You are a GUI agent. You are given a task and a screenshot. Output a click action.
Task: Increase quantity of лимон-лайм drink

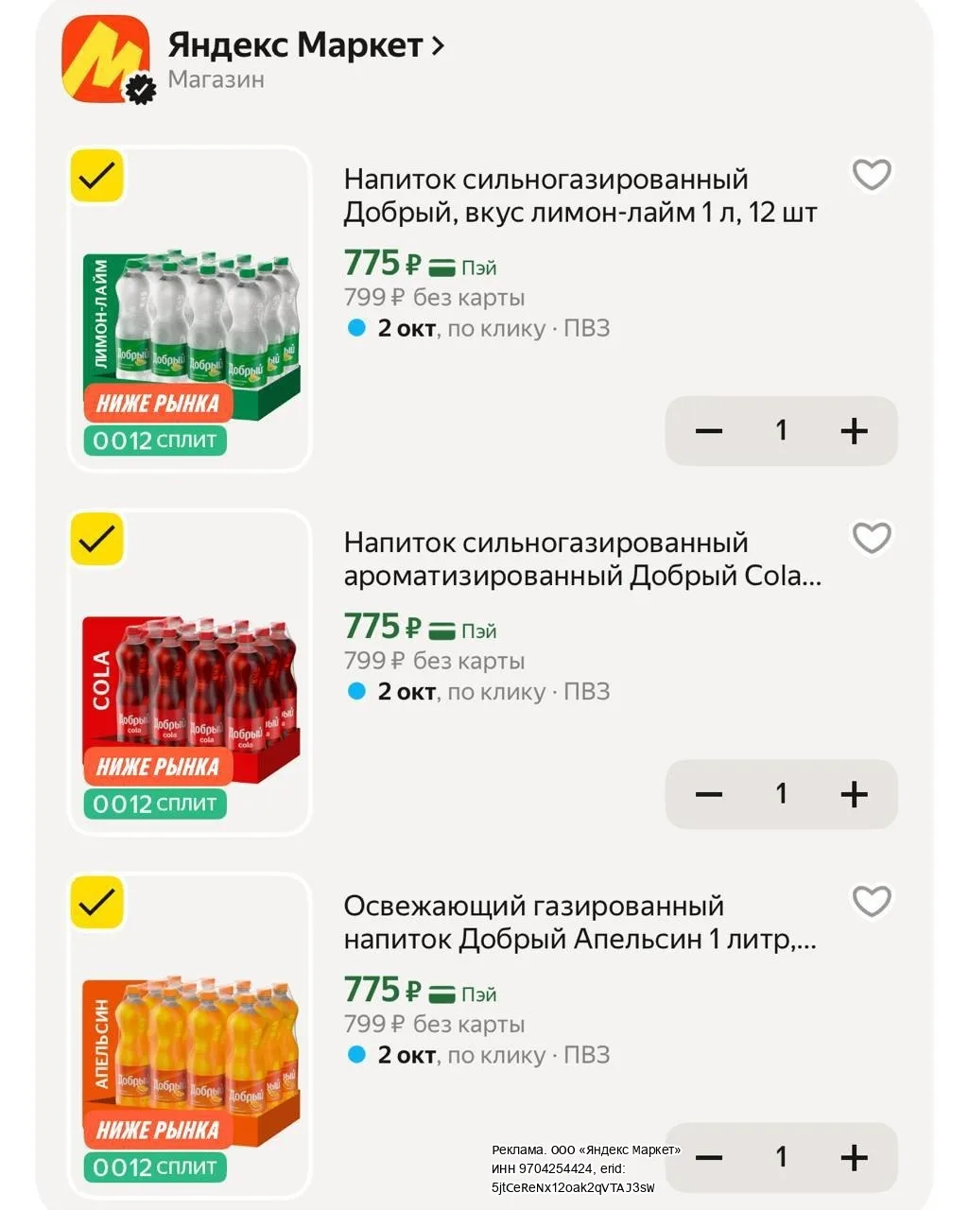(854, 431)
